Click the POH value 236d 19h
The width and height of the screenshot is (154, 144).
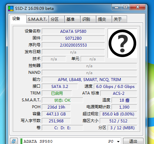click(56, 107)
